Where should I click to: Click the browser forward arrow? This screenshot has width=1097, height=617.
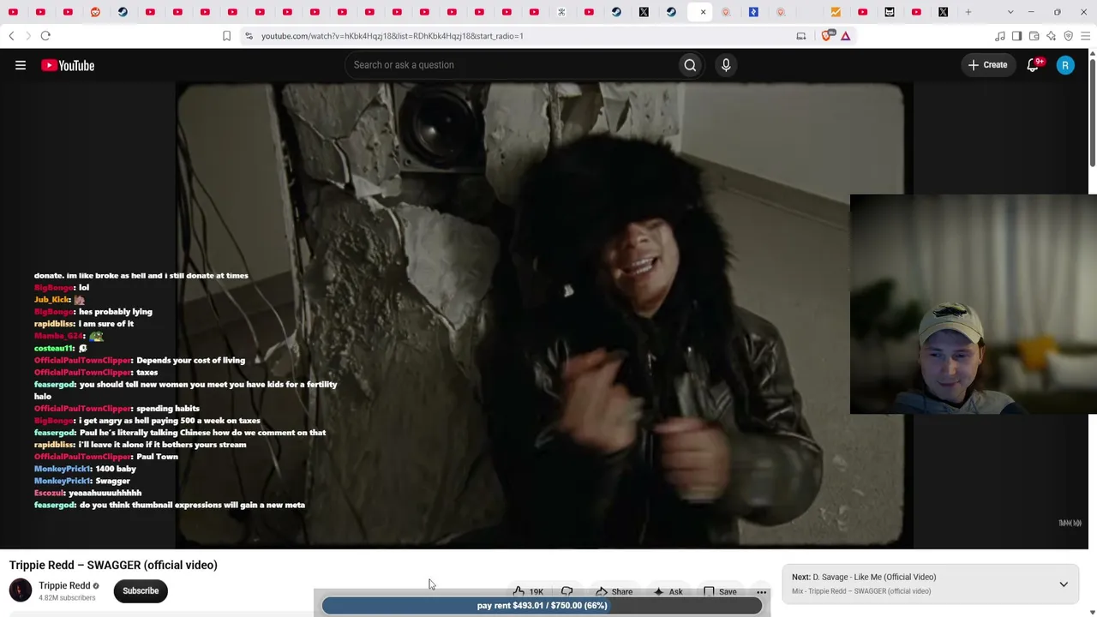point(27,36)
